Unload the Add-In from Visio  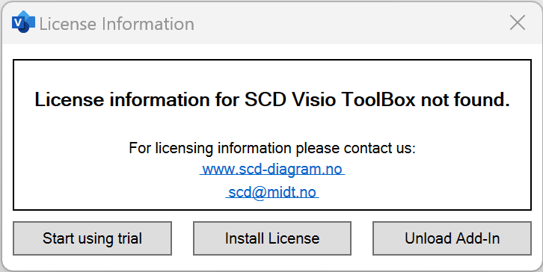click(x=452, y=238)
